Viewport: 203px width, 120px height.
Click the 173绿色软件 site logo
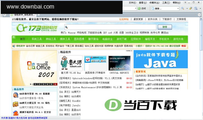pyautogui.click(x=37, y=28)
